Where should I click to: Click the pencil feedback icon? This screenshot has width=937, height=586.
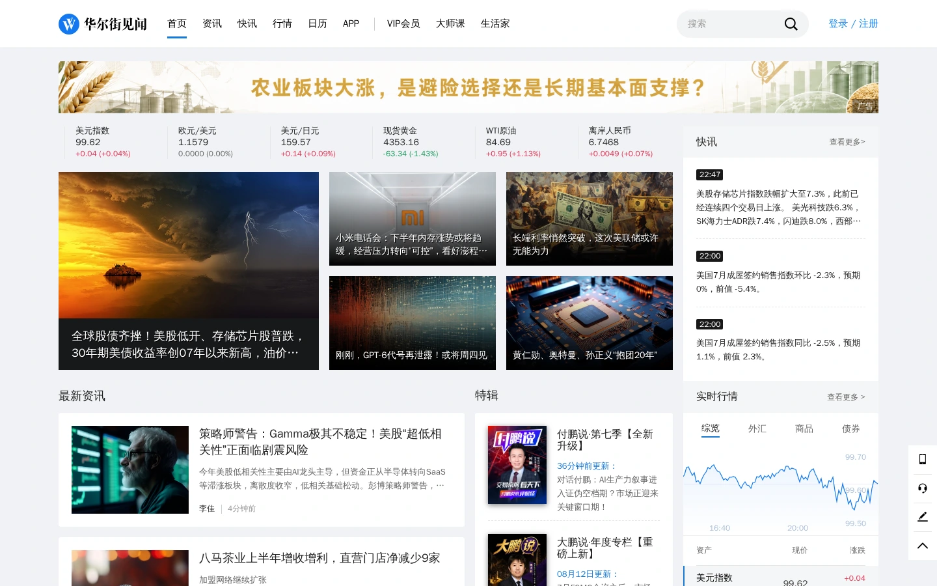[922, 517]
